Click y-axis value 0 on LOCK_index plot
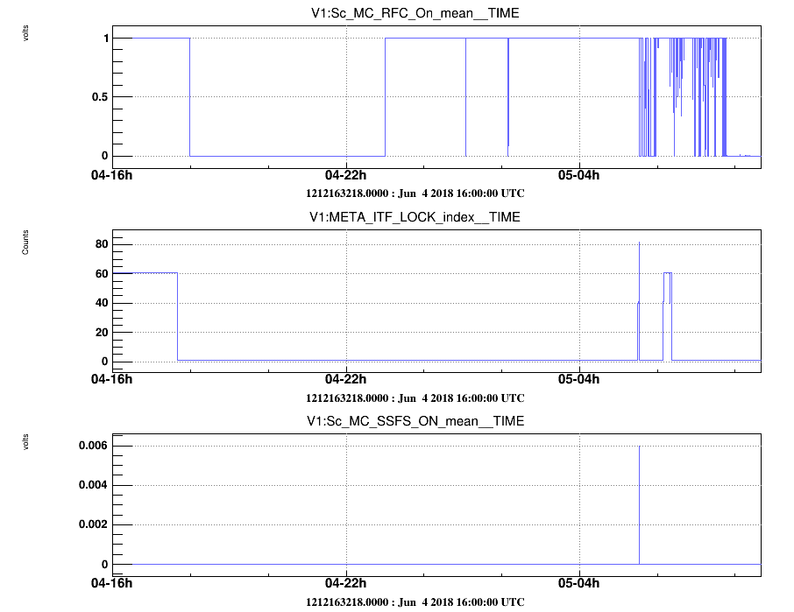 (x=105, y=362)
